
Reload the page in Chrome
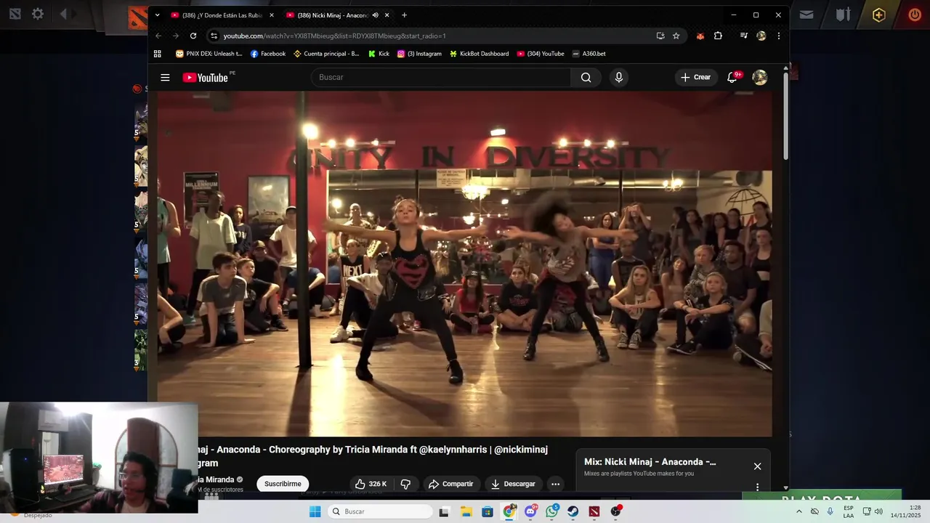pyautogui.click(x=193, y=36)
